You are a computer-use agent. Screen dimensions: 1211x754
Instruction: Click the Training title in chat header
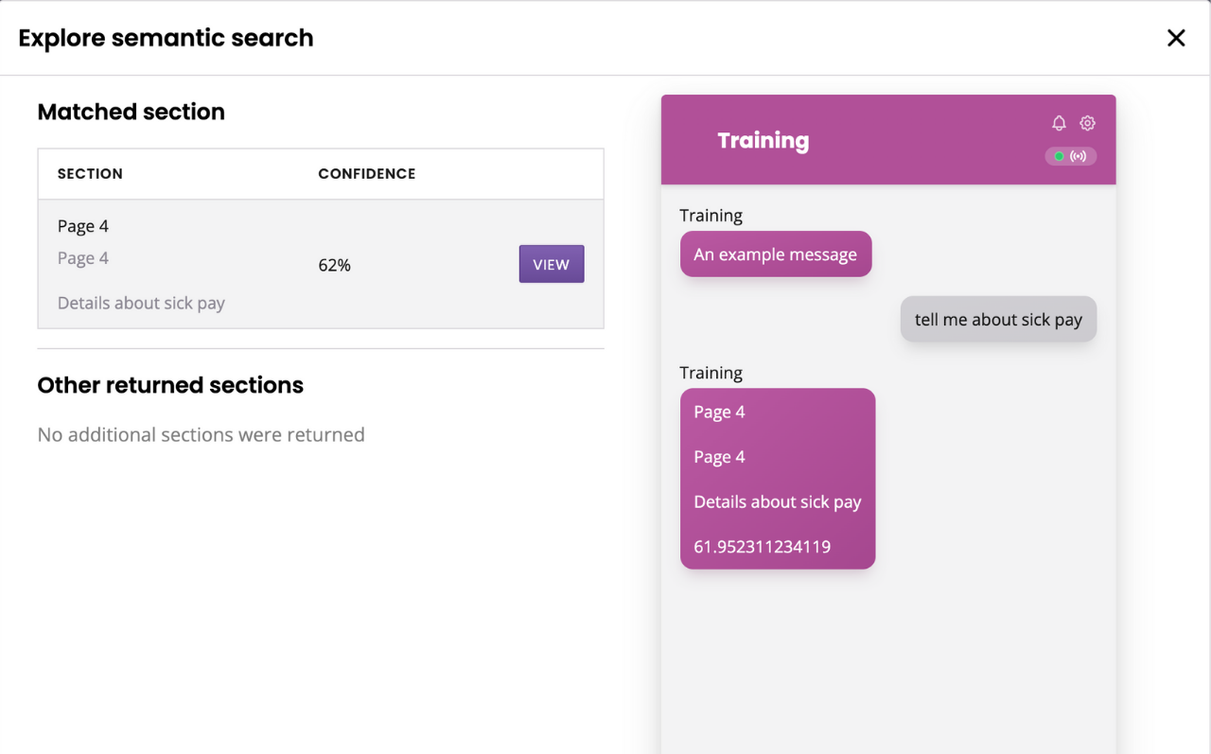763,141
